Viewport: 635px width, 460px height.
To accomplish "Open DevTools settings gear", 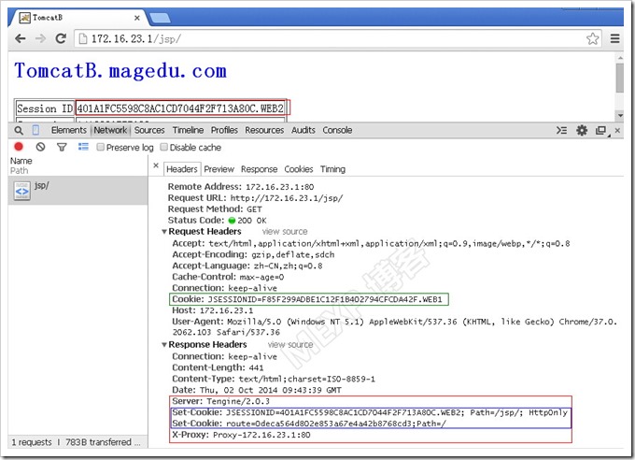I will (582, 130).
